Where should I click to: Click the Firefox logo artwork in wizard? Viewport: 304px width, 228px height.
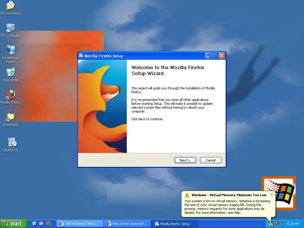pos(102,106)
